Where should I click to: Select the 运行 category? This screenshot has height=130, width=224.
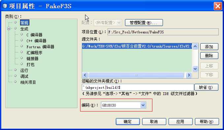click(24, 70)
